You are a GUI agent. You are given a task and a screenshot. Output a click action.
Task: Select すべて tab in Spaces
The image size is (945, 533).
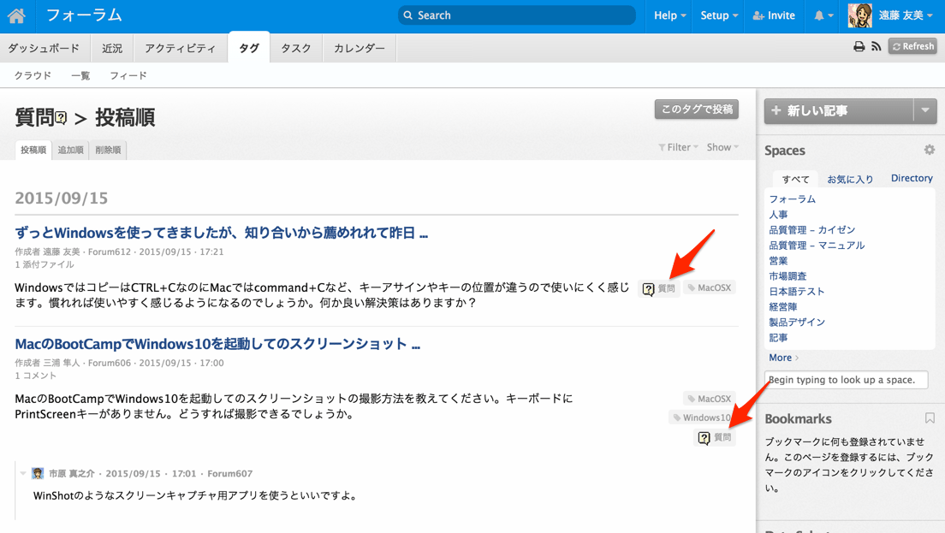[795, 179]
